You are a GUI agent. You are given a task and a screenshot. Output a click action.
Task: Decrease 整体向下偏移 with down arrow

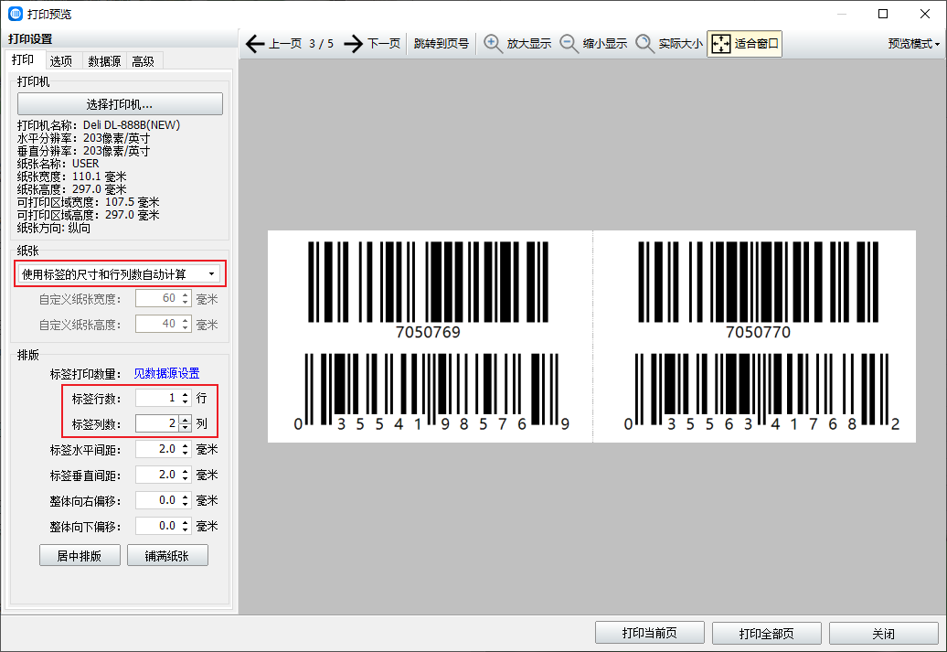point(186,530)
